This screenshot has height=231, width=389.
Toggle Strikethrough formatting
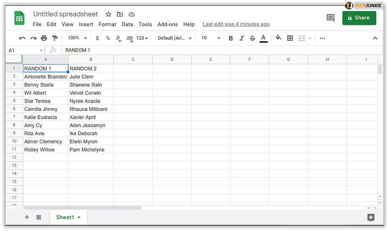coord(252,38)
